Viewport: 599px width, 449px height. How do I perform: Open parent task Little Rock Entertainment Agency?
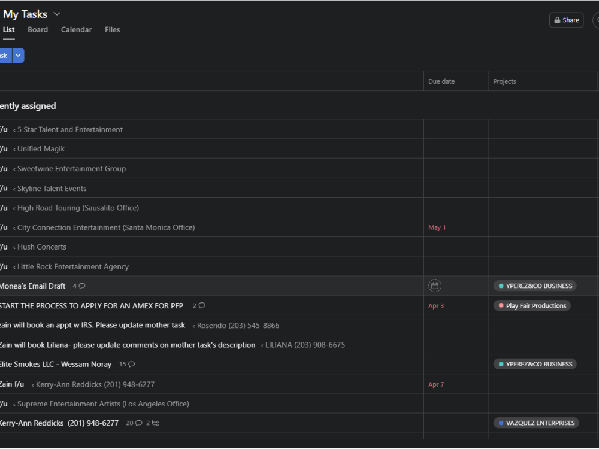(73, 266)
